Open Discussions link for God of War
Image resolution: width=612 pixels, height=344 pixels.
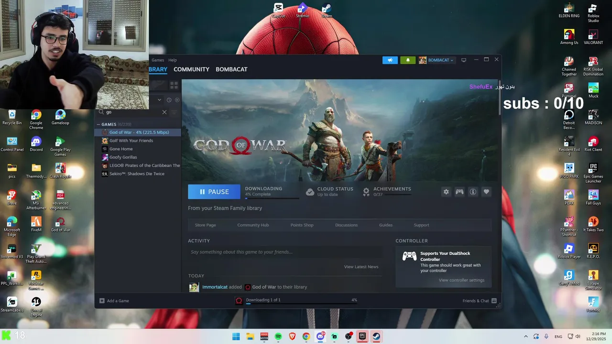pos(346,225)
